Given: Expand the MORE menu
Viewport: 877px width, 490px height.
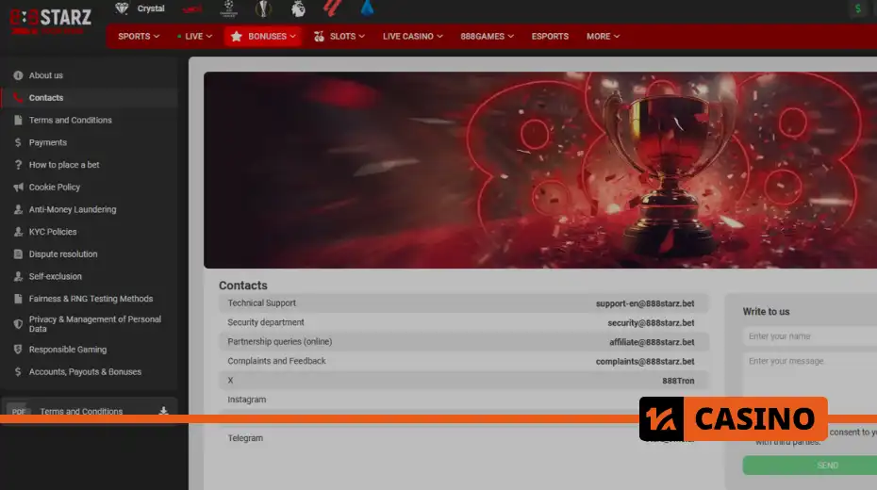Looking at the screenshot, I should [x=603, y=37].
